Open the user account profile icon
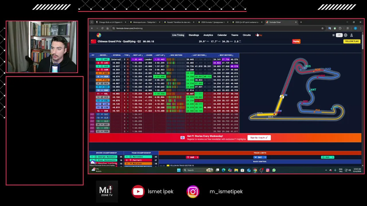Screen dimensions: 367x206 pos(352,35)
